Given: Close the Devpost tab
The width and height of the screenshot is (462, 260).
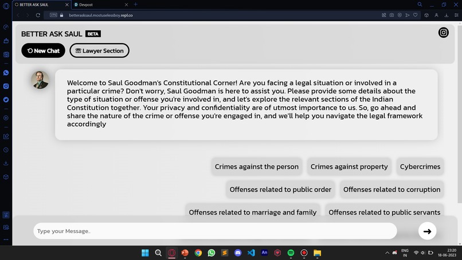Looking at the screenshot, I should tap(127, 5).
